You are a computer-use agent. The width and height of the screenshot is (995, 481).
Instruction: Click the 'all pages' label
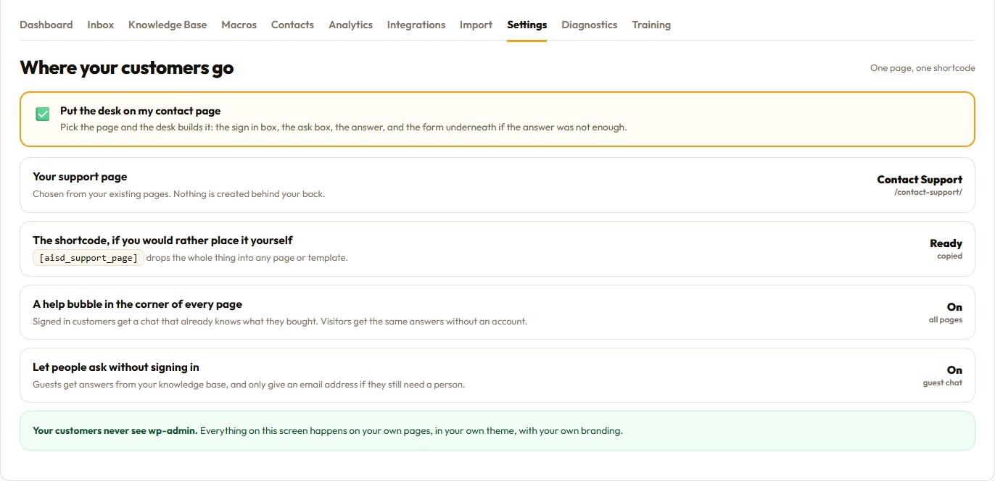[946, 319]
